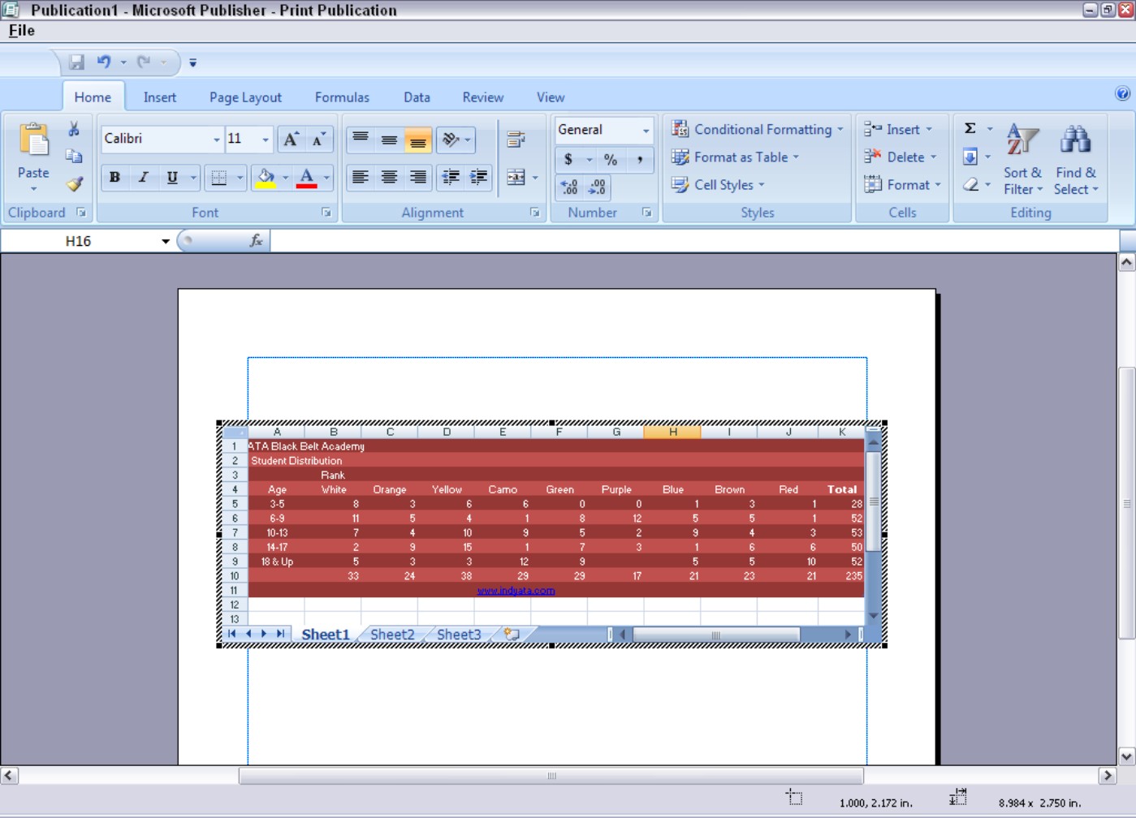This screenshot has height=818, width=1136.
Task: Switch to the Page Layout tab
Action: [245, 97]
